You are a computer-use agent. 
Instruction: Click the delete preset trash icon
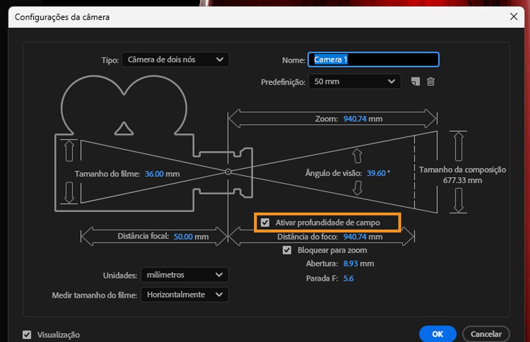tap(431, 81)
